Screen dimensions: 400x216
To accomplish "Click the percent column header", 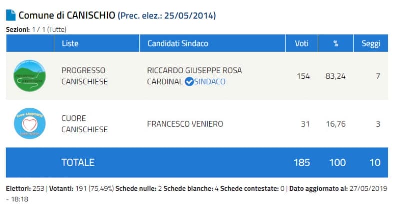I will point(336,43).
